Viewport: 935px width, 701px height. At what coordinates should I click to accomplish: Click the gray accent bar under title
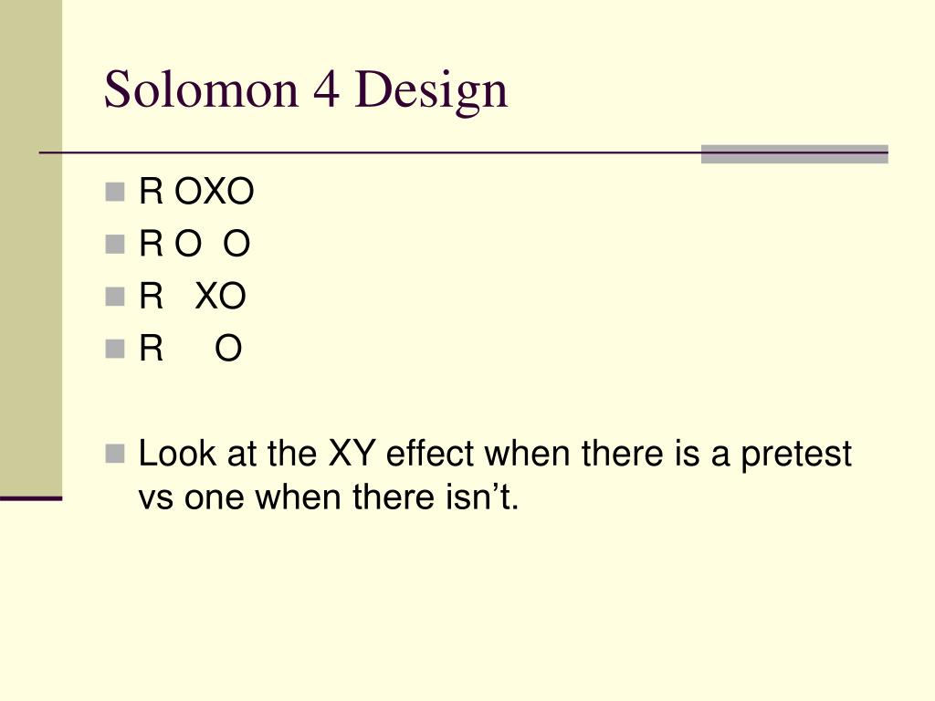[794, 153]
